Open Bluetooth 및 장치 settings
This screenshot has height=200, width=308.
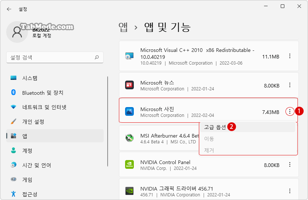coord(55,92)
